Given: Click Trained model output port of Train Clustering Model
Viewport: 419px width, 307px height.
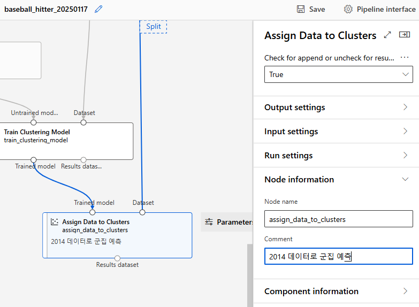Looking at the screenshot, I should tap(33, 160).
